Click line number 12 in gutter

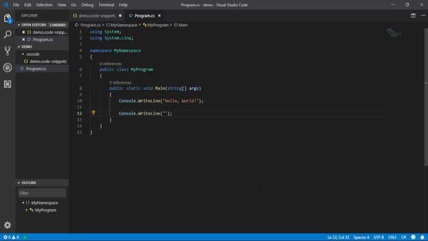pos(80,113)
